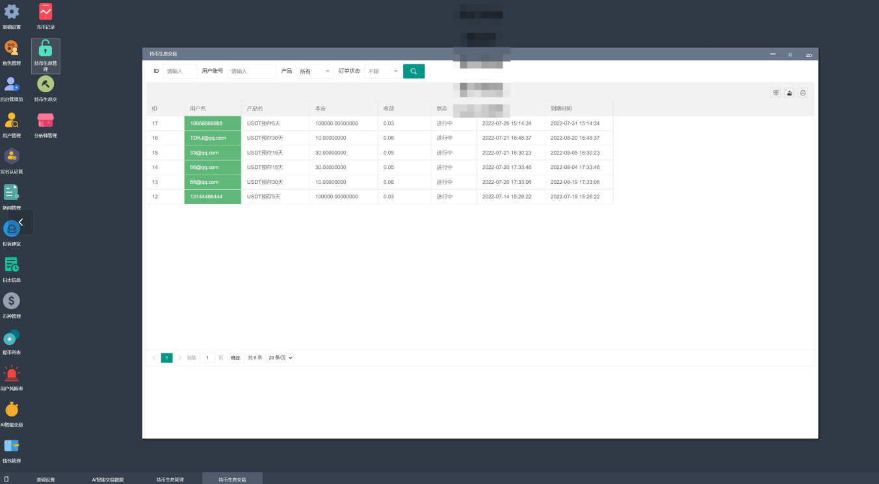Open 产品 dropdown showing 所有
The height and width of the screenshot is (484, 879).
tap(315, 71)
